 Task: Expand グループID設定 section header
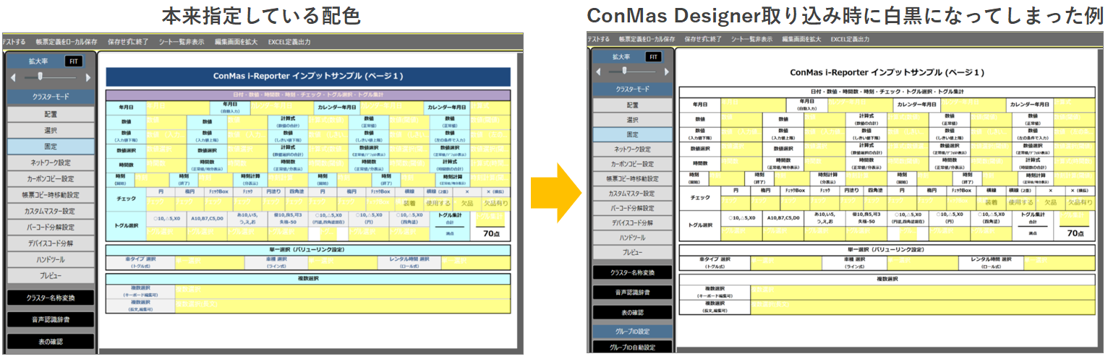tap(633, 332)
